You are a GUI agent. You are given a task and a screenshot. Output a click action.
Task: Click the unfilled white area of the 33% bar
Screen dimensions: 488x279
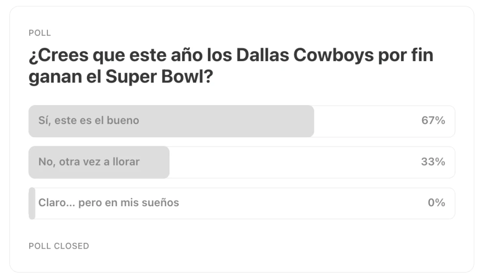click(x=293, y=162)
